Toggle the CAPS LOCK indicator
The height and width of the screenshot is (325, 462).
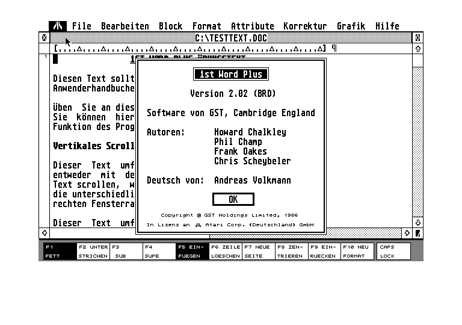click(393, 251)
